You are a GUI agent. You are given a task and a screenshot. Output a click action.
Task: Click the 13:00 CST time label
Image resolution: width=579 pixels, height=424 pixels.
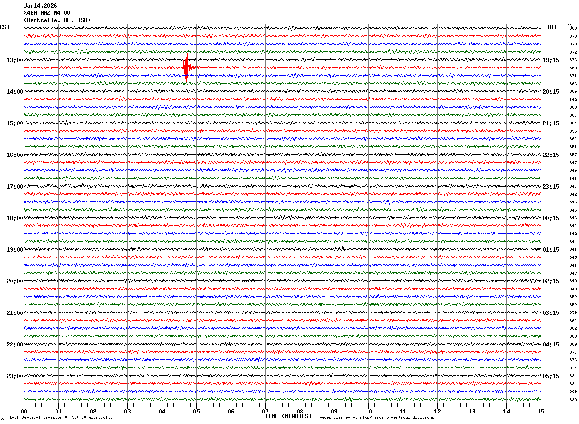[x=14, y=60]
